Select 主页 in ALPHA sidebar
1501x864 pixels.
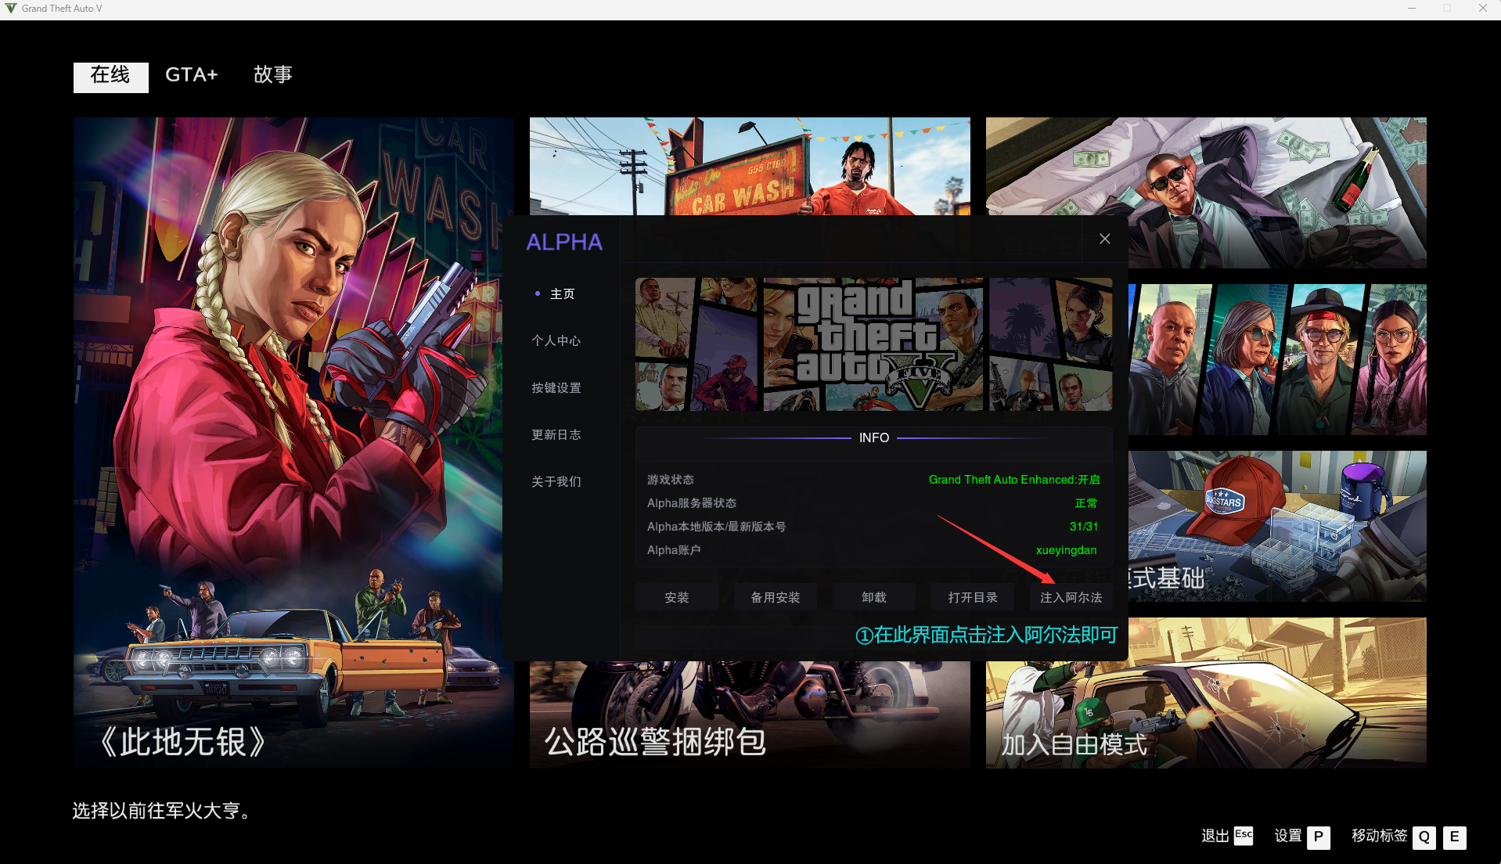pyautogui.click(x=562, y=294)
